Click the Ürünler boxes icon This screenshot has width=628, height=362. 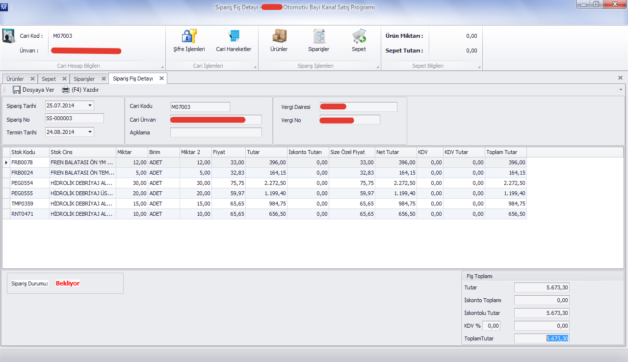pos(279,37)
